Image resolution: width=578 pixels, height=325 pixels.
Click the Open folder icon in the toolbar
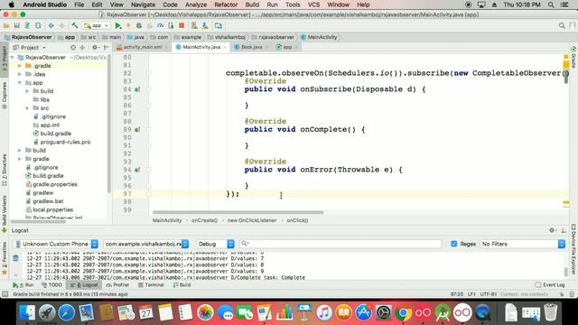[x=6, y=26]
